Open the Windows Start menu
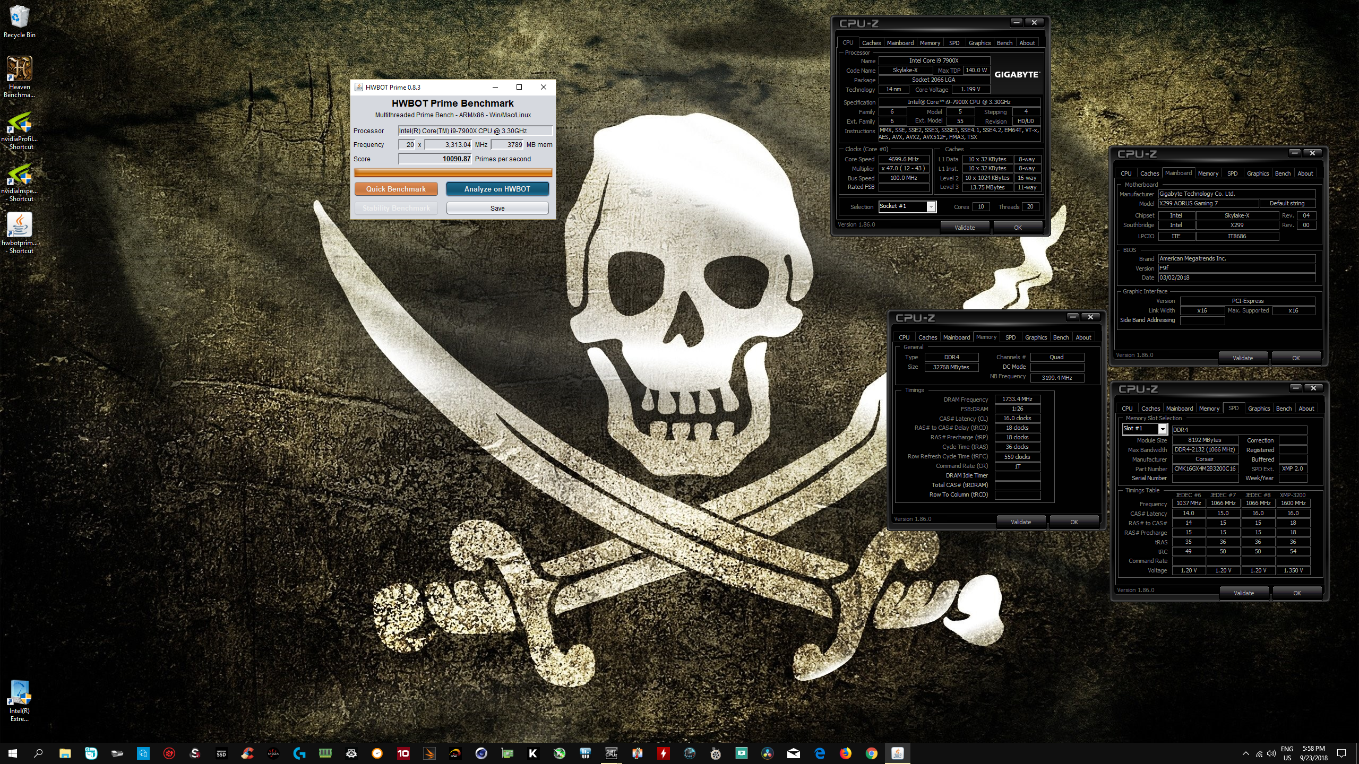The height and width of the screenshot is (764, 1359). 13,753
